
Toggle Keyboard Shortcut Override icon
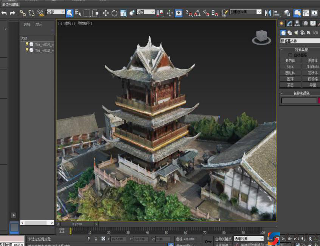179,13
